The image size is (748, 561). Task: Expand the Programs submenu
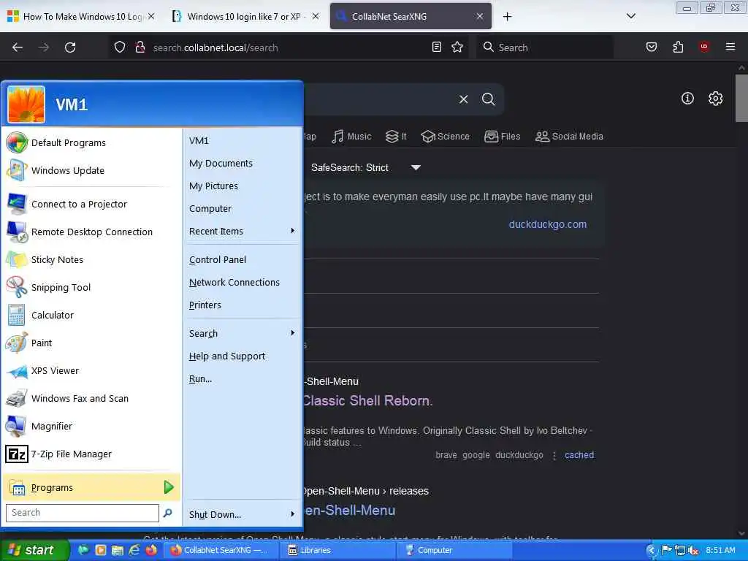tap(91, 487)
